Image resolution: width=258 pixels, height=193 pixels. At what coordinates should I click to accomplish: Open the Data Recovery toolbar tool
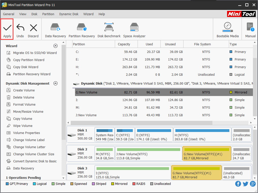[56, 30]
